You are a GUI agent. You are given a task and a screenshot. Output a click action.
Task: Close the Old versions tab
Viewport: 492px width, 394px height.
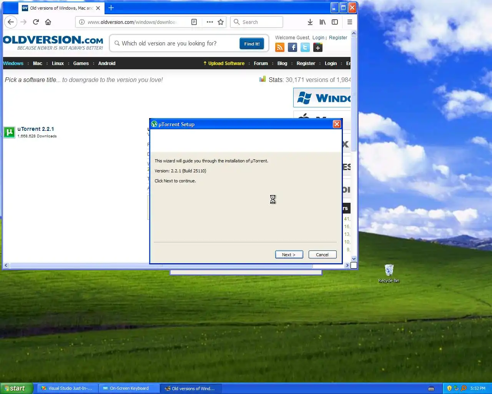pos(98,8)
